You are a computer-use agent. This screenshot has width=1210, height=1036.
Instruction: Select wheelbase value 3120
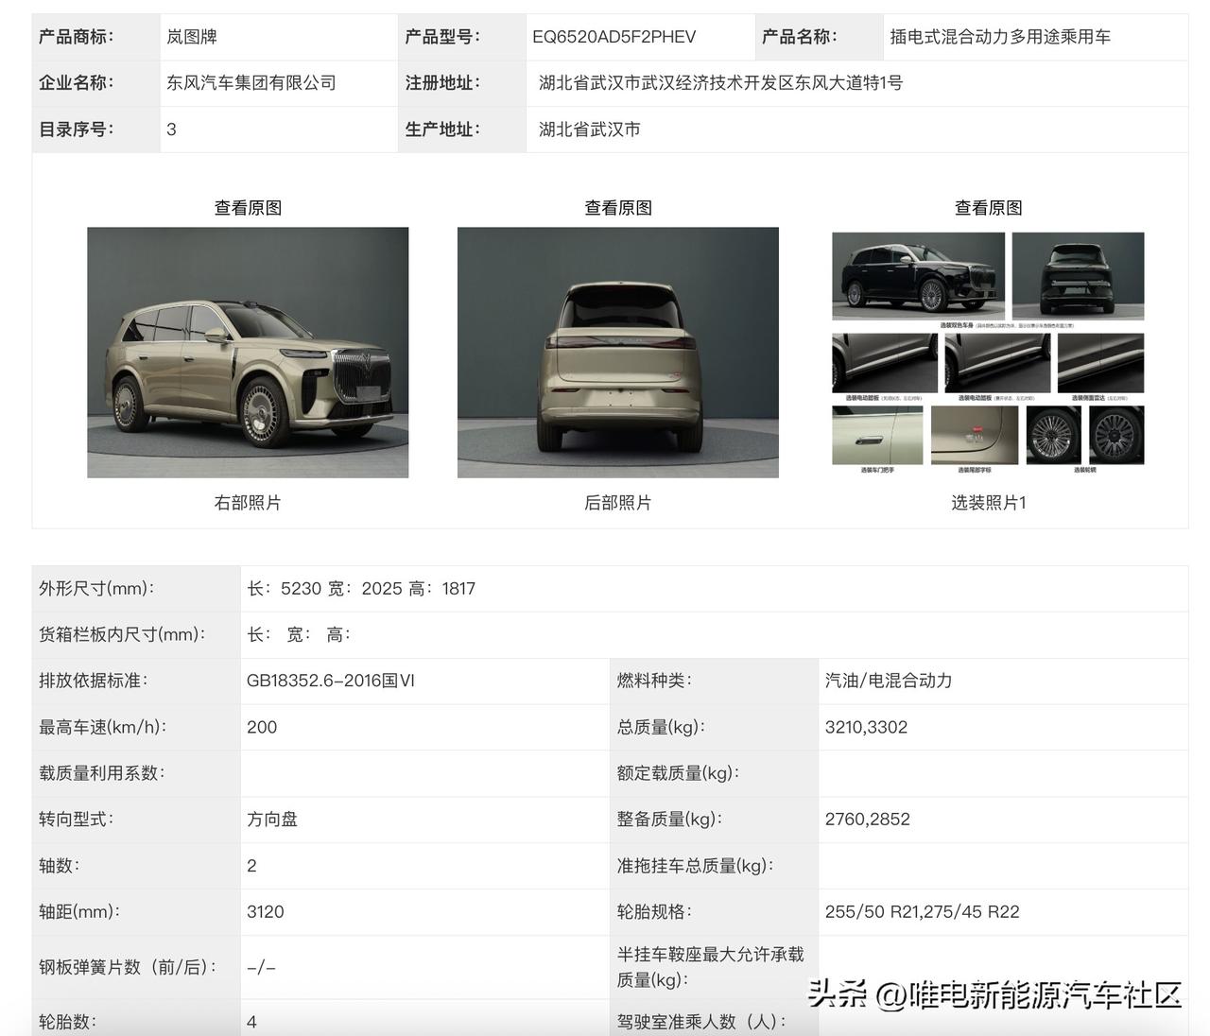[x=266, y=912]
